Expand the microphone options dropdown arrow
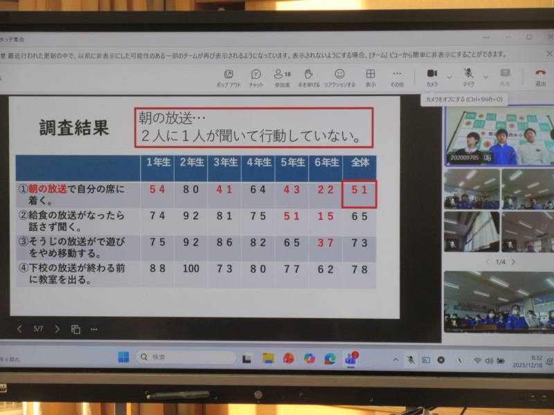 coord(485,76)
